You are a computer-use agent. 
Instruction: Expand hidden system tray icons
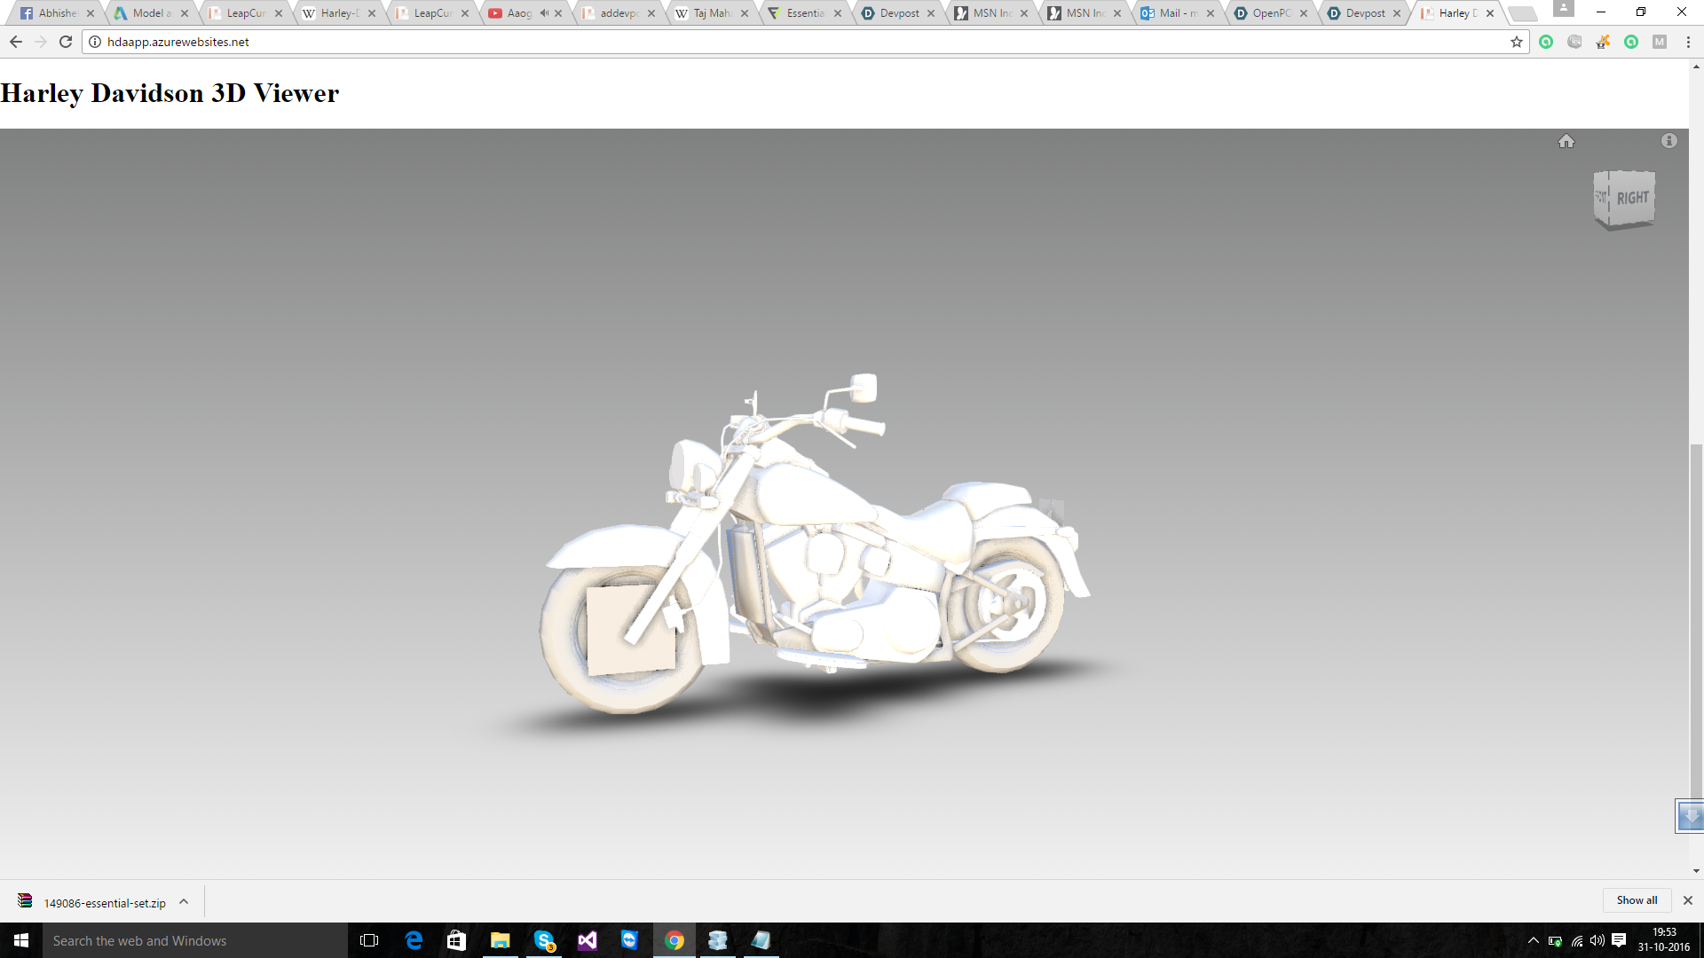click(x=1533, y=941)
